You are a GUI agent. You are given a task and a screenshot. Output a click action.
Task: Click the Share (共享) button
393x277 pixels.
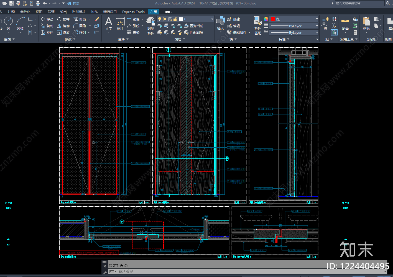point(73,3)
